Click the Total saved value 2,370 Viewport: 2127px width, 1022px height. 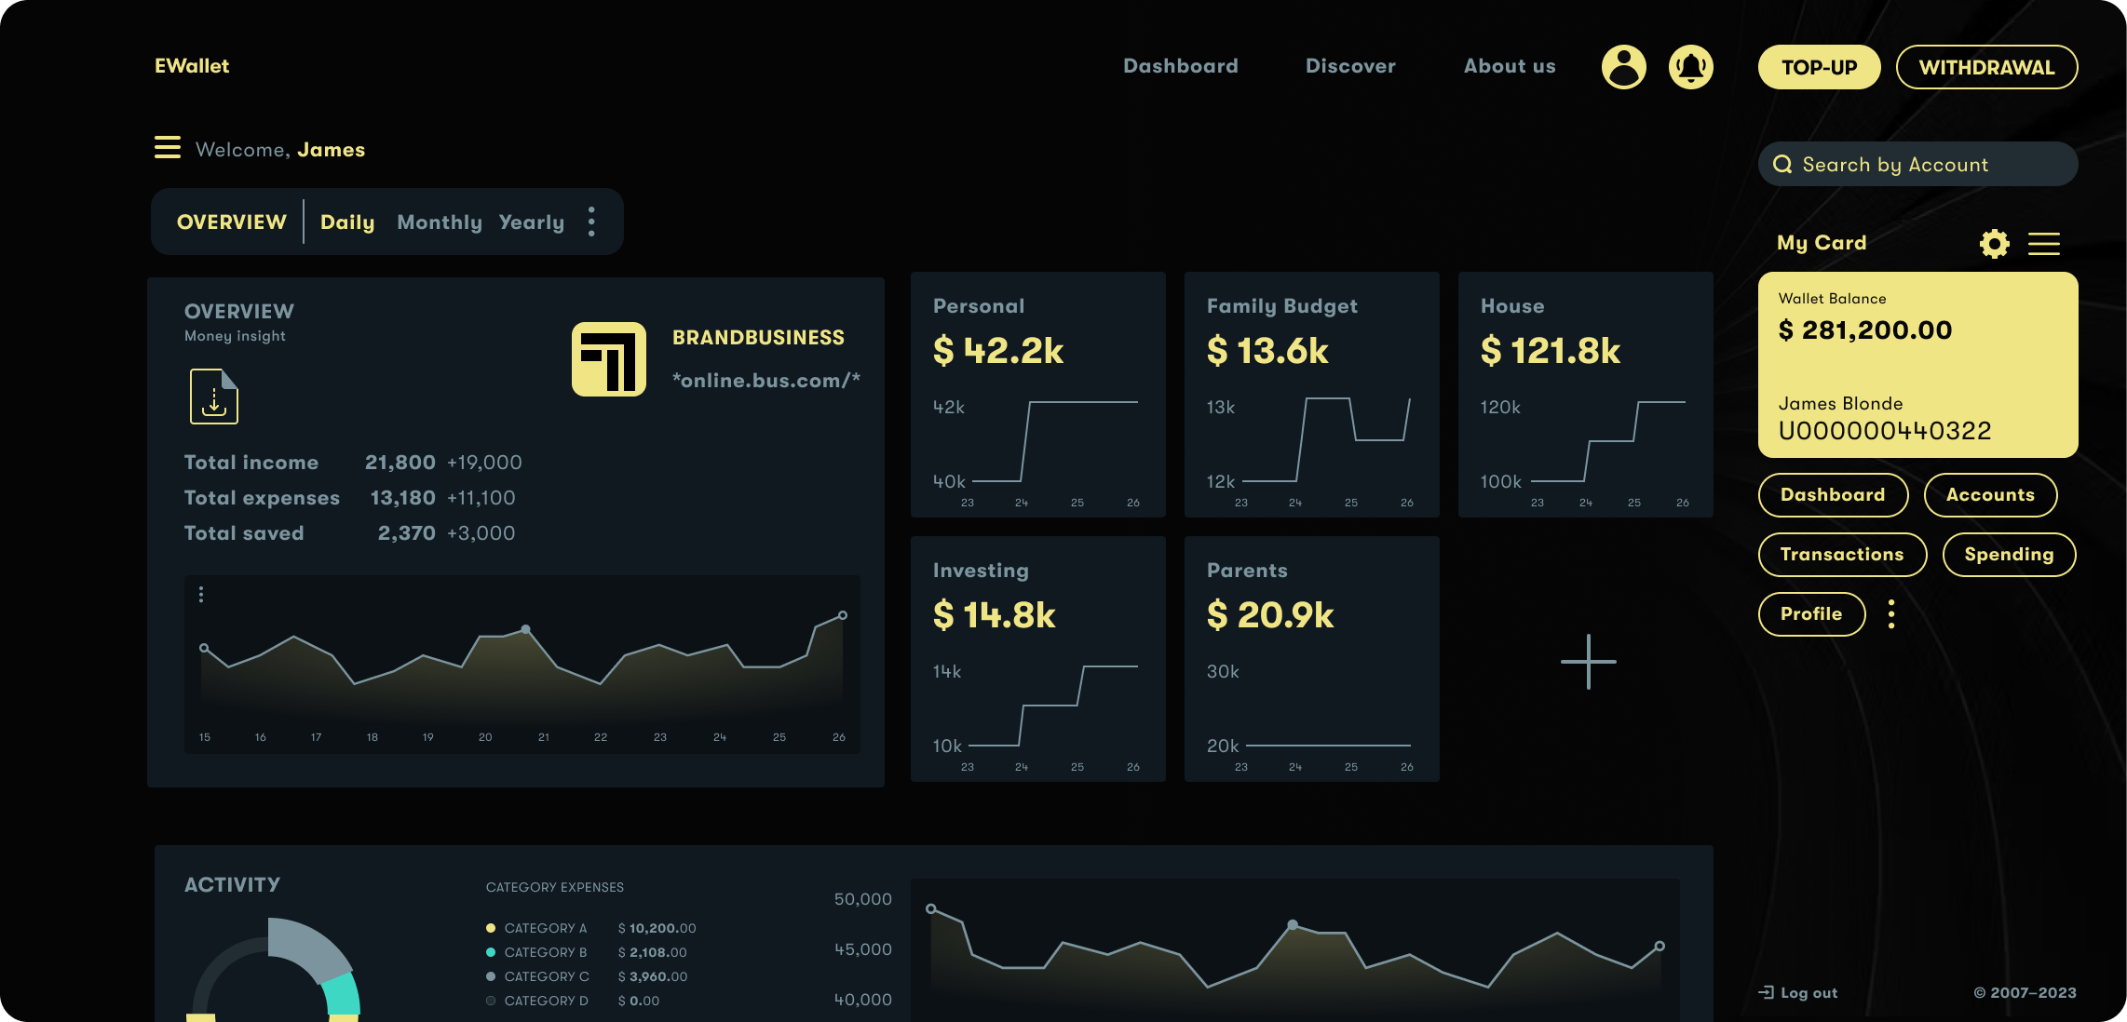click(x=407, y=533)
